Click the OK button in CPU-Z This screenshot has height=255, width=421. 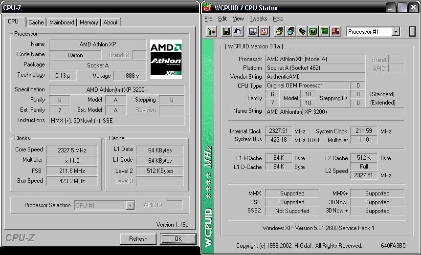(178, 239)
